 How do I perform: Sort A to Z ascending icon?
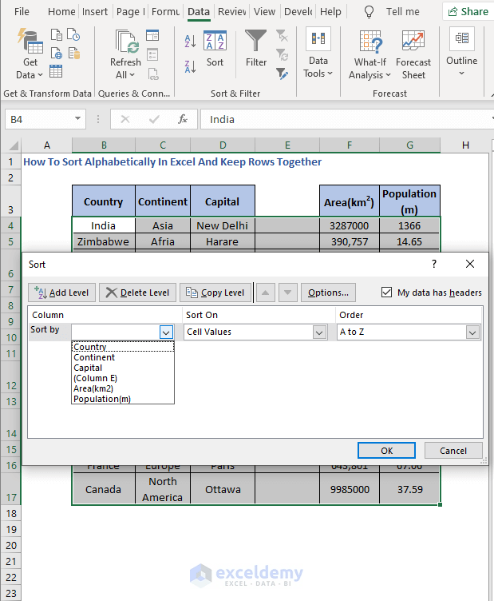190,41
